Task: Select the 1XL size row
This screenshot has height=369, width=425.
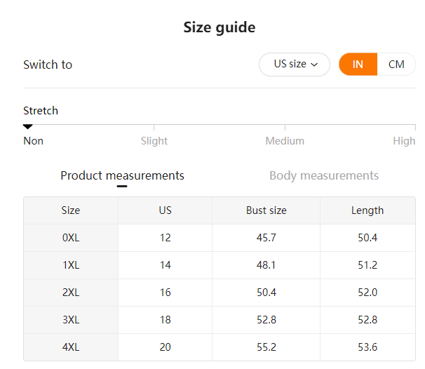Action: (x=220, y=265)
